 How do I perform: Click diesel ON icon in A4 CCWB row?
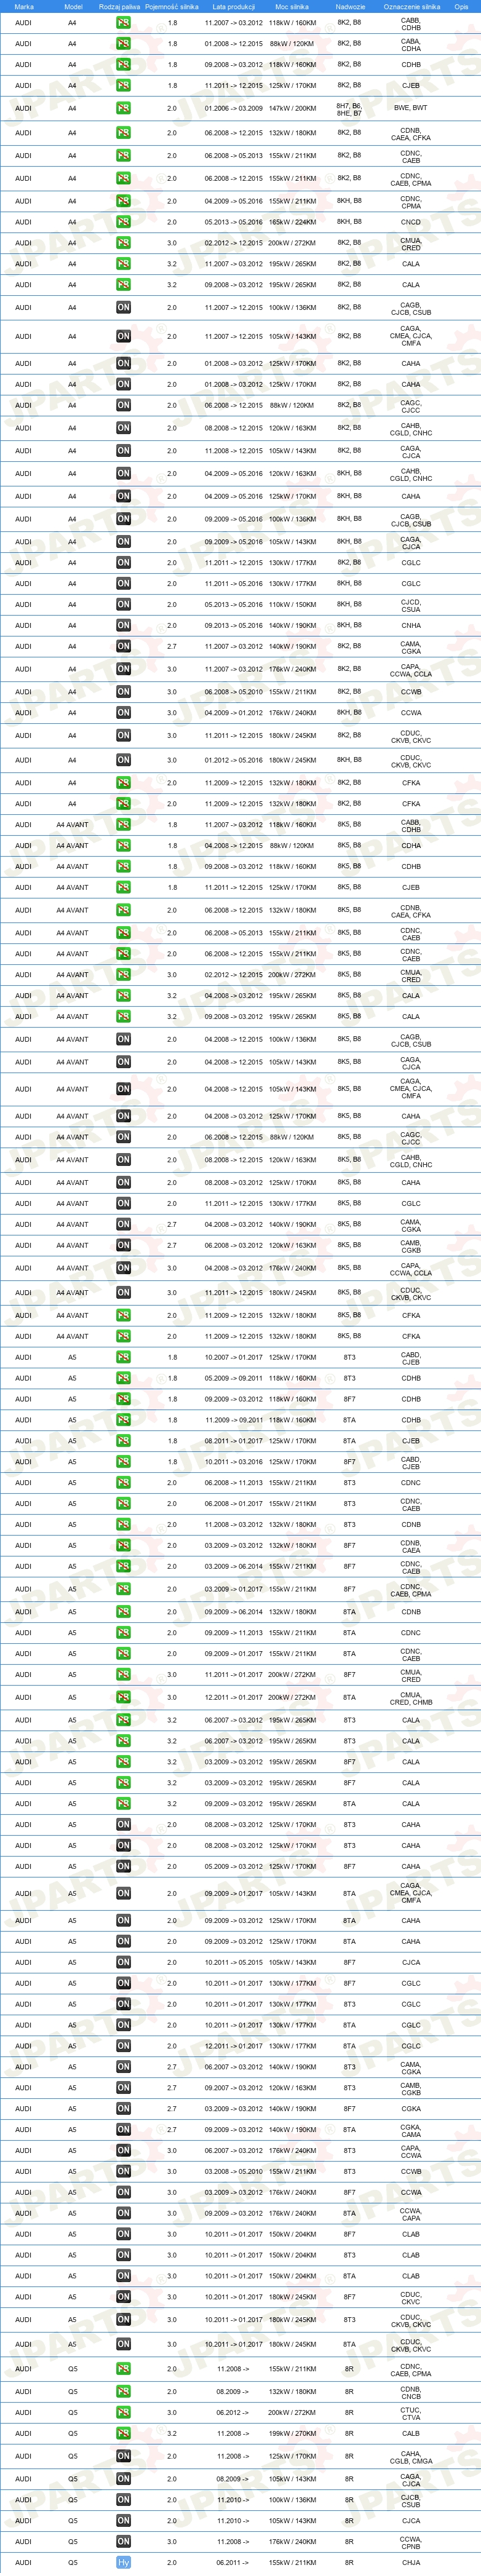(x=123, y=691)
